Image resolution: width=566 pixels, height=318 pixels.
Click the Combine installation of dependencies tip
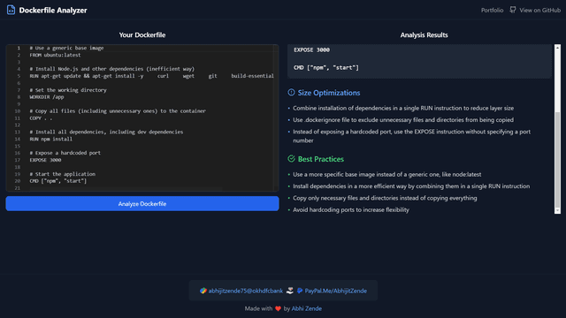tap(403, 108)
